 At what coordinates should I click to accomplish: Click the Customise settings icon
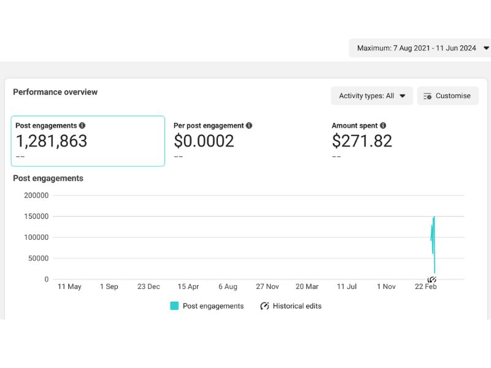[x=427, y=96]
